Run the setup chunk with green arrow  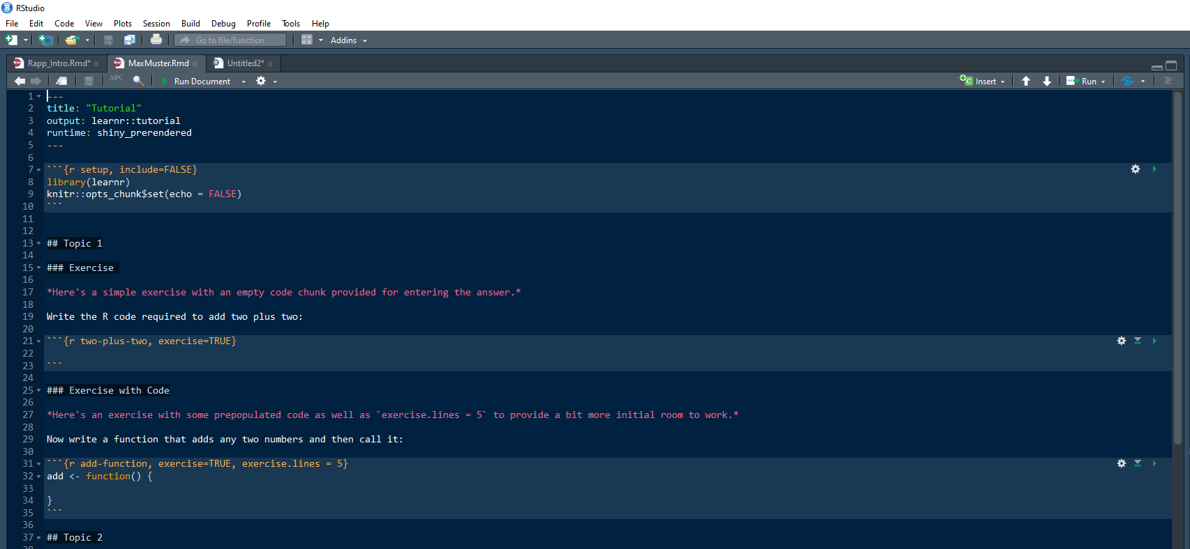click(x=1154, y=169)
